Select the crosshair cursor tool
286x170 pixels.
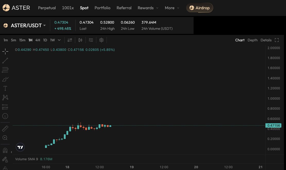point(5,52)
